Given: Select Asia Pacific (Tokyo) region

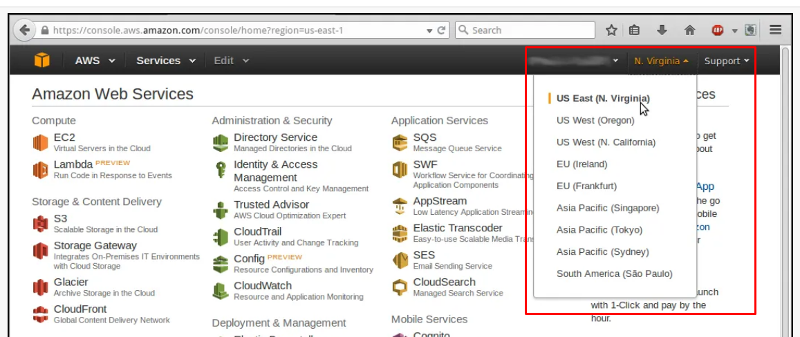Looking at the screenshot, I should pyautogui.click(x=599, y=230).
